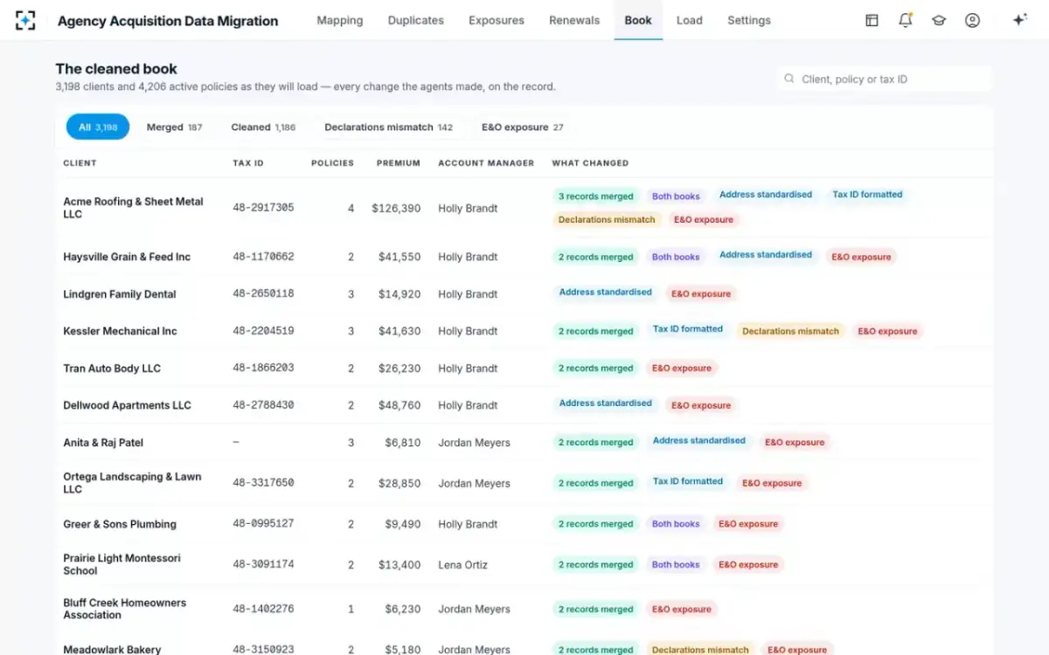Click Bluff Creek's '2 records merged' tag
Viewport: 1049px width, 655px height.
(595, 610)
